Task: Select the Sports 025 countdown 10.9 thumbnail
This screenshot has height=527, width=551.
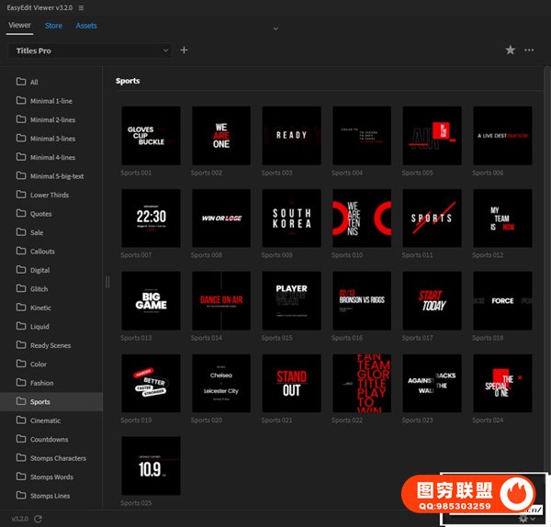Action: (151, 465)
